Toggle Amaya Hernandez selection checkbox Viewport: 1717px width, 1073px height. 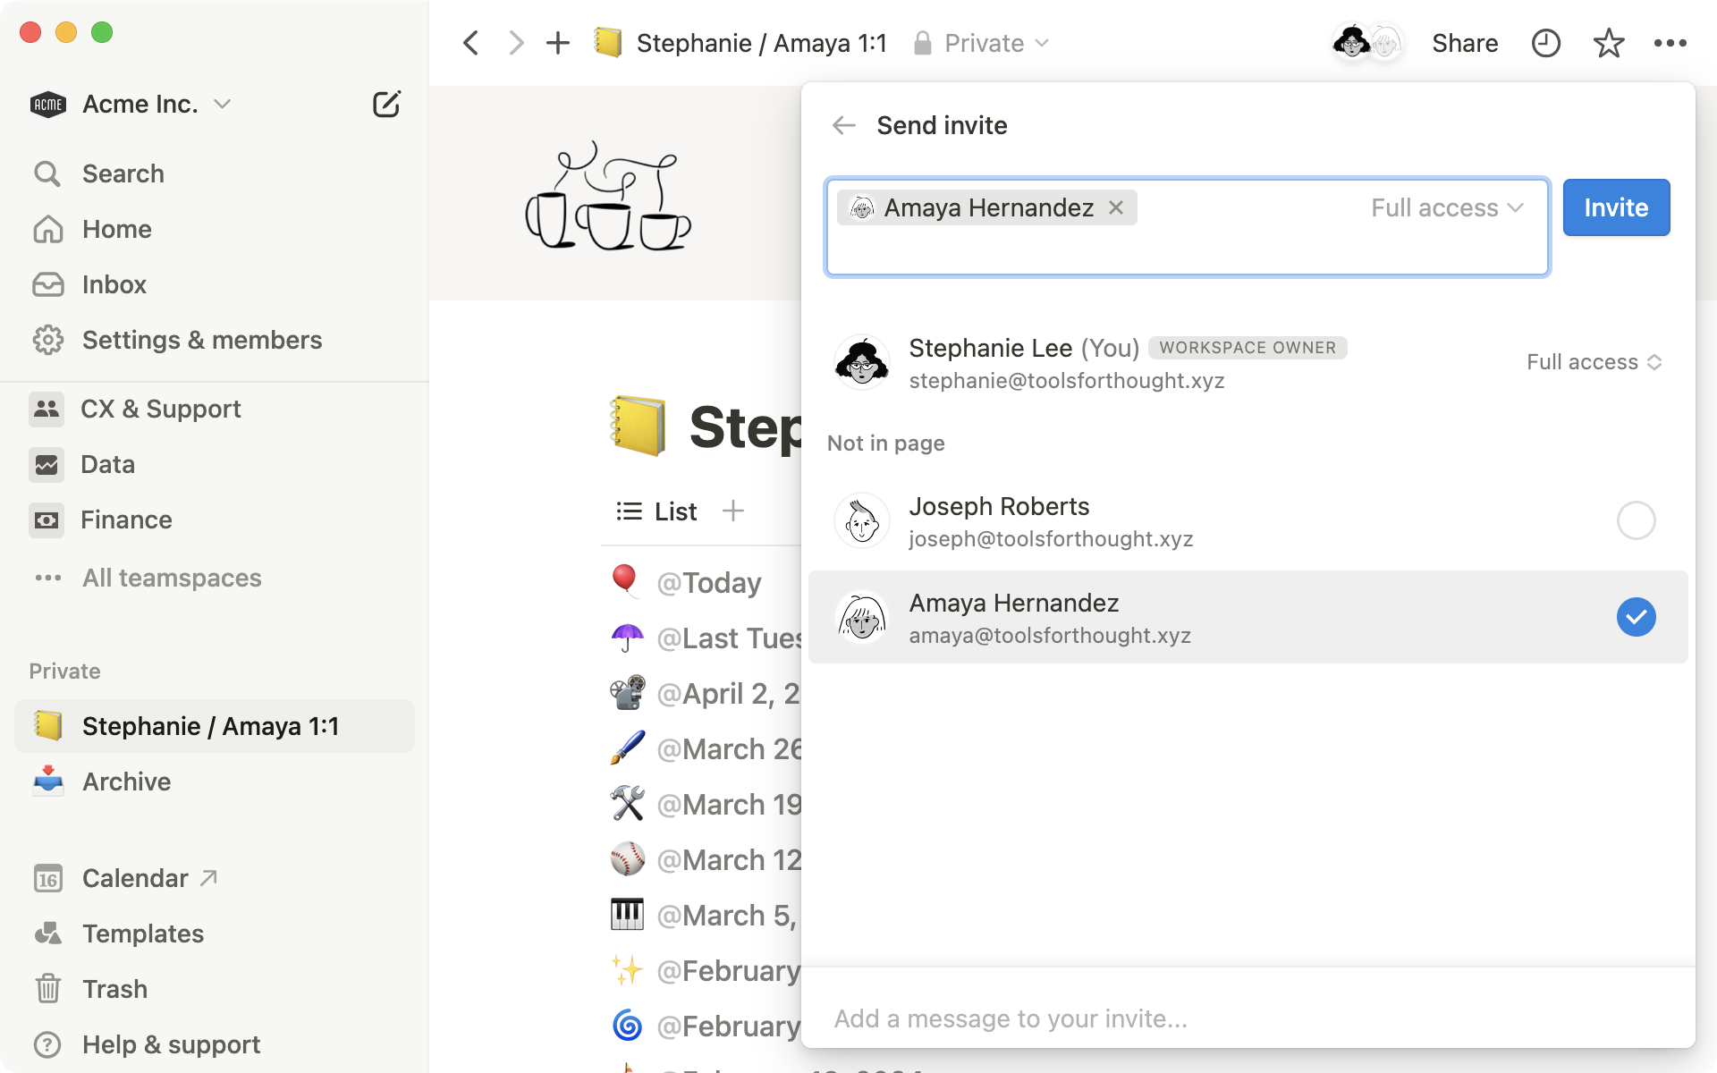[1637, 617]
